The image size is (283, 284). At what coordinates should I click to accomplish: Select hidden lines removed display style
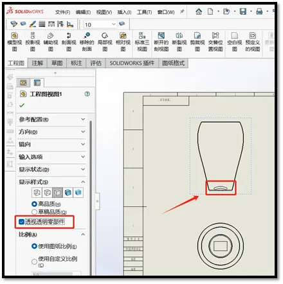(57, 193)
